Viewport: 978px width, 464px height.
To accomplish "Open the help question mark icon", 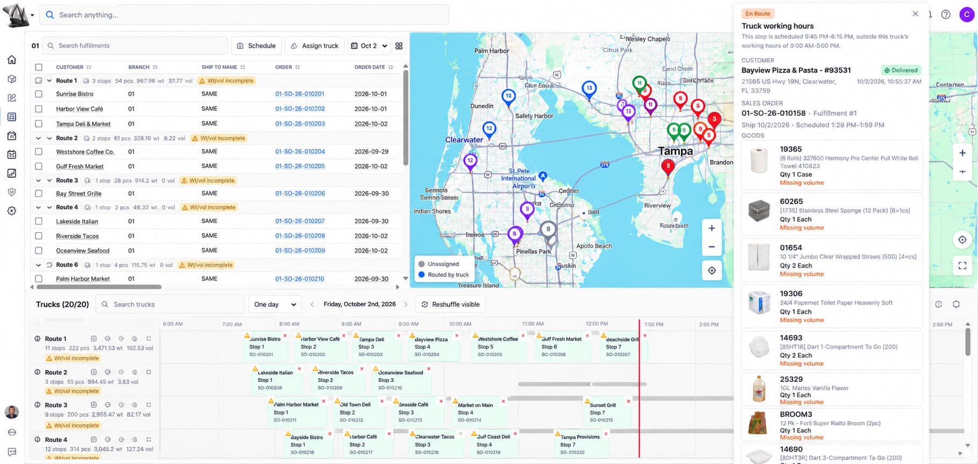I will click(x=946, y=15).
